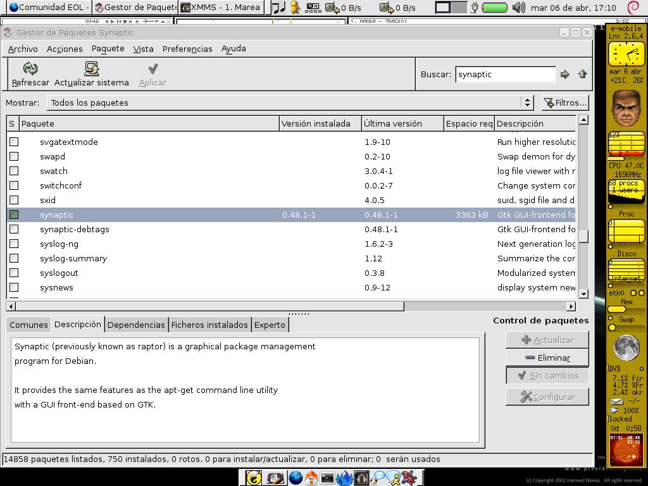Screen dimensions: 648x486
Task: Launch the yellow running man messenger icon
Action: pyautogui.click(x=394, y=478)
